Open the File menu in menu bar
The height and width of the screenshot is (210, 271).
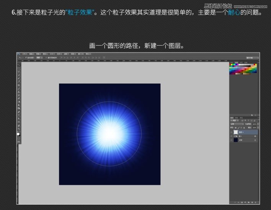coord(24,54)
